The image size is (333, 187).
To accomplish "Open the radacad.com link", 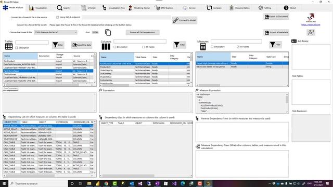I will tap(311, 25).
